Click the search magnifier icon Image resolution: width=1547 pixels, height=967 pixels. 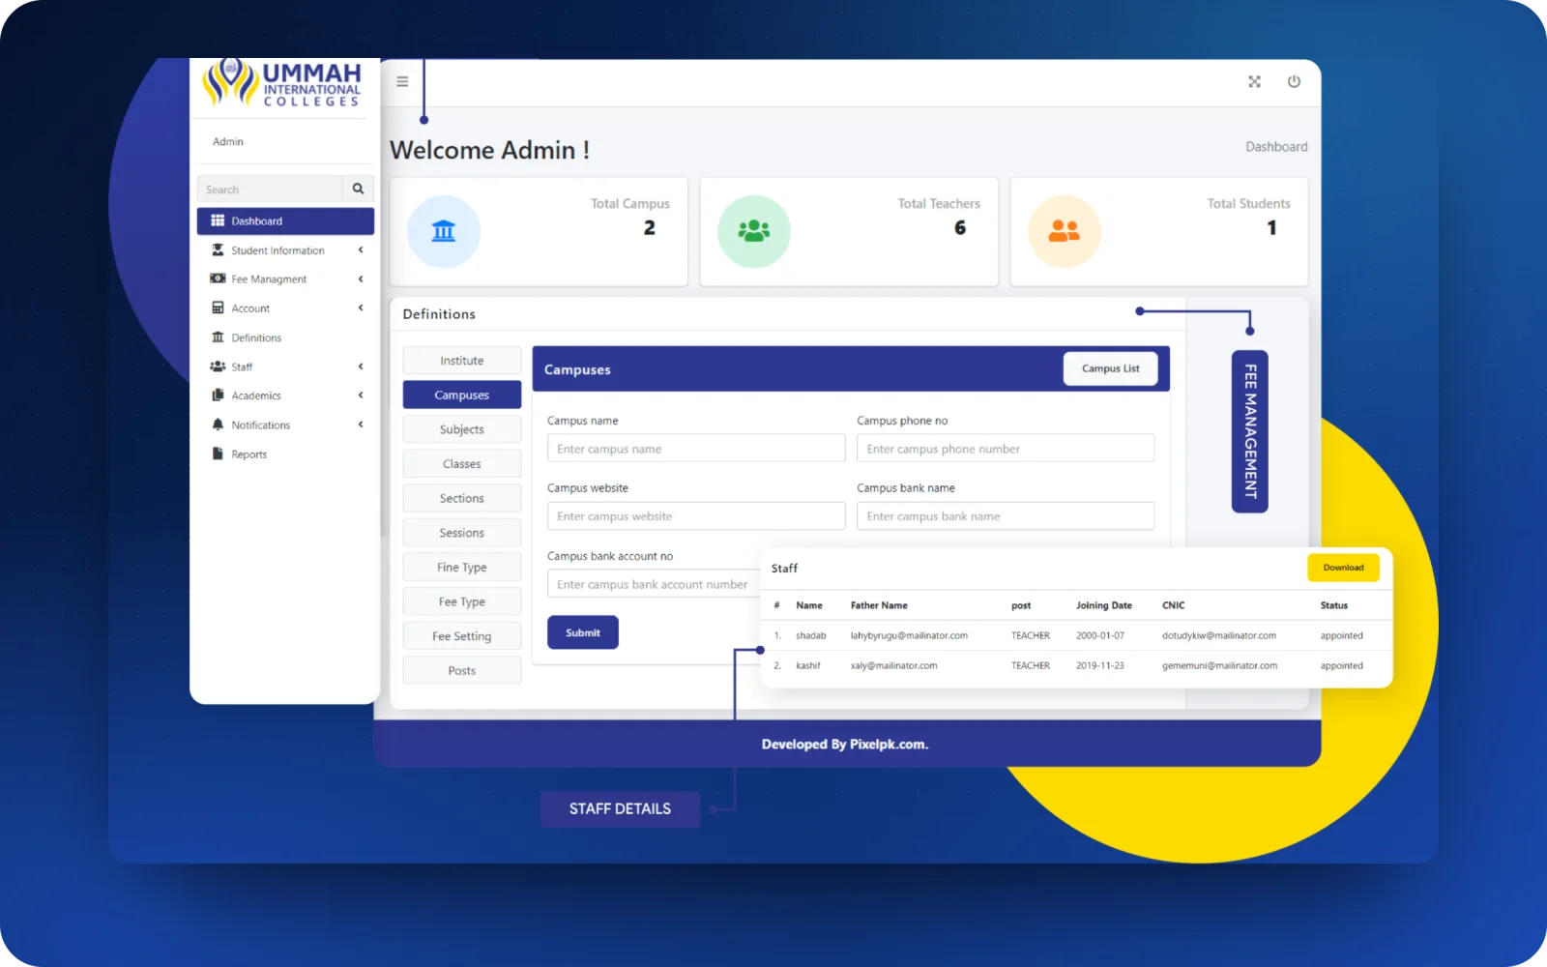pos(358,189)
